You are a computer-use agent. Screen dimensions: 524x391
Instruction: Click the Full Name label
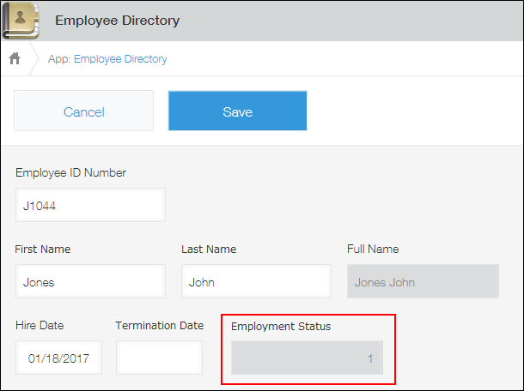coord(373,250)
